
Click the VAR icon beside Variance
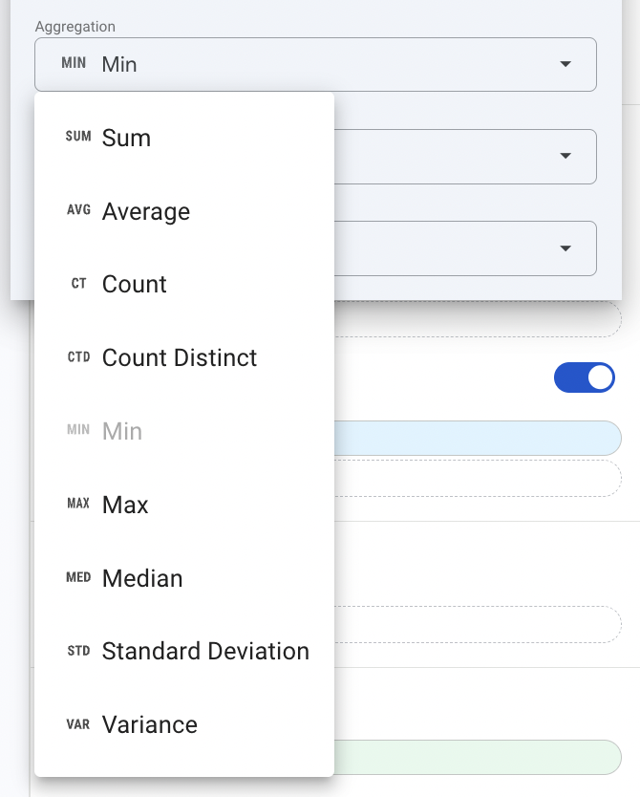point(77,724)
